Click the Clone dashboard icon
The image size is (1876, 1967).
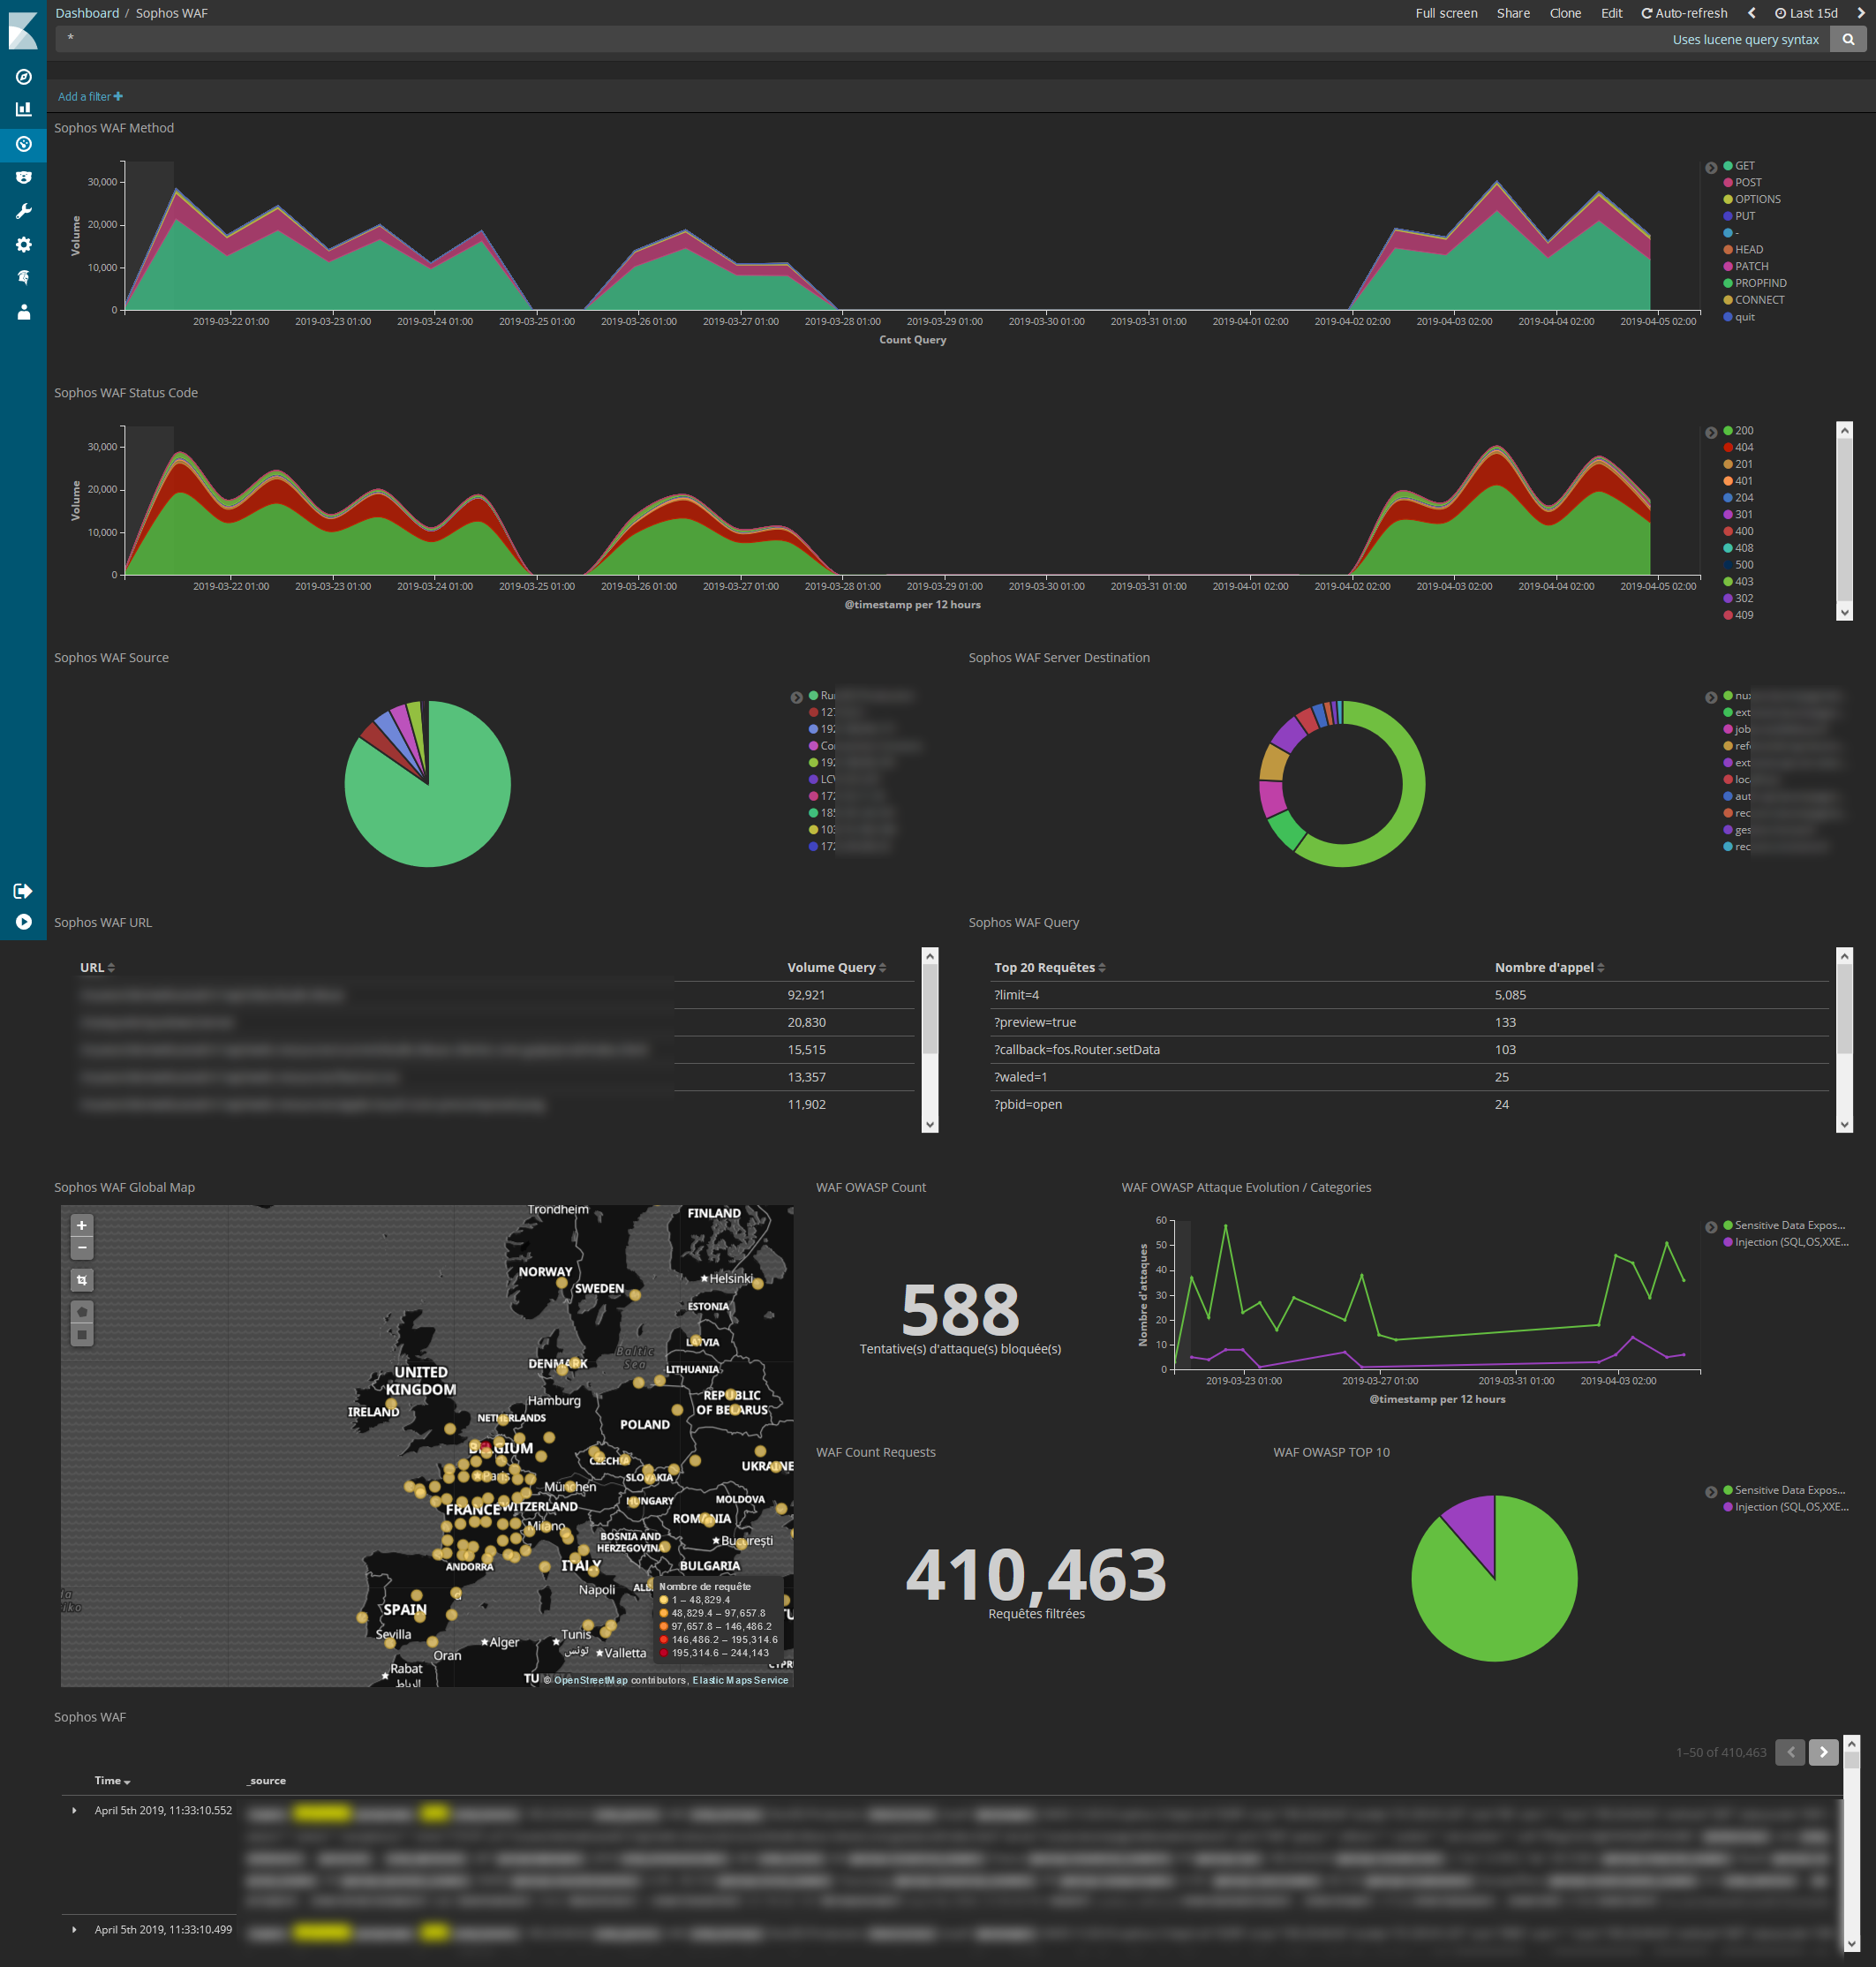[1563, 14]
